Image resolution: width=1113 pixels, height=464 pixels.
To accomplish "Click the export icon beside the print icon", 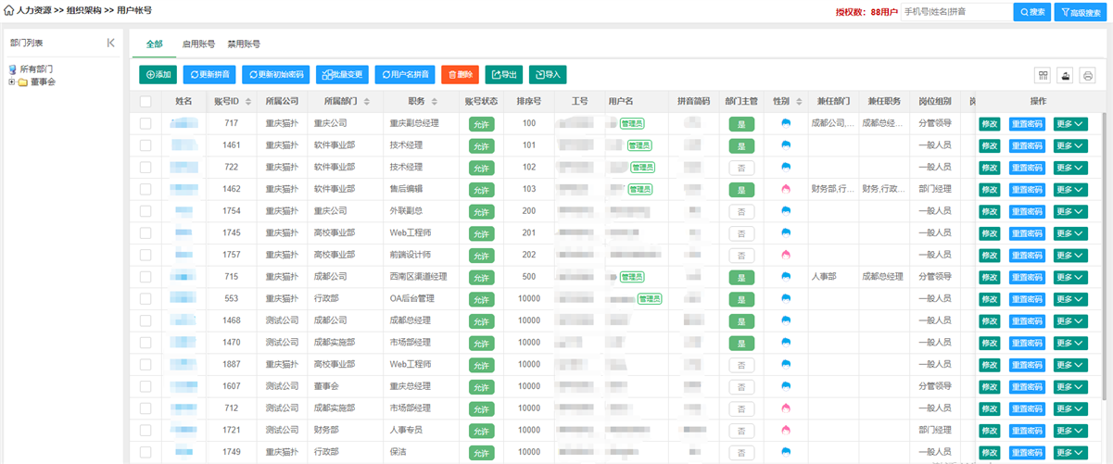I will click(x=1066, y=76).
